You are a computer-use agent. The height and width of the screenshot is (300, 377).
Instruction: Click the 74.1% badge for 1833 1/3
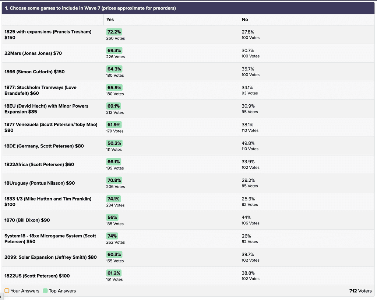pos(113,199)
